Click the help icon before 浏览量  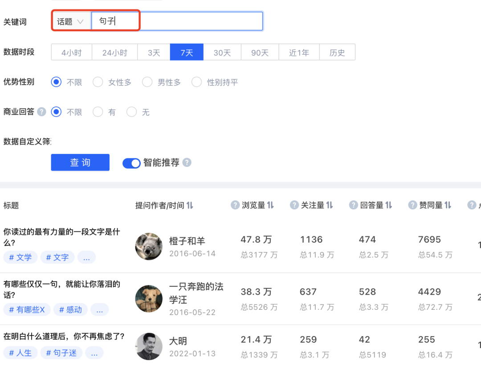tap(235, 205)
